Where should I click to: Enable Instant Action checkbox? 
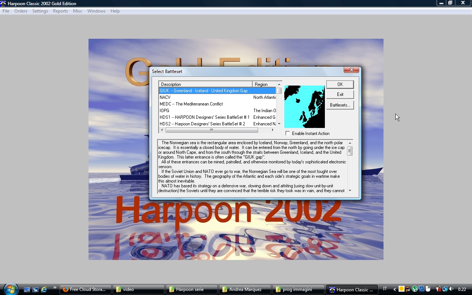288,133
